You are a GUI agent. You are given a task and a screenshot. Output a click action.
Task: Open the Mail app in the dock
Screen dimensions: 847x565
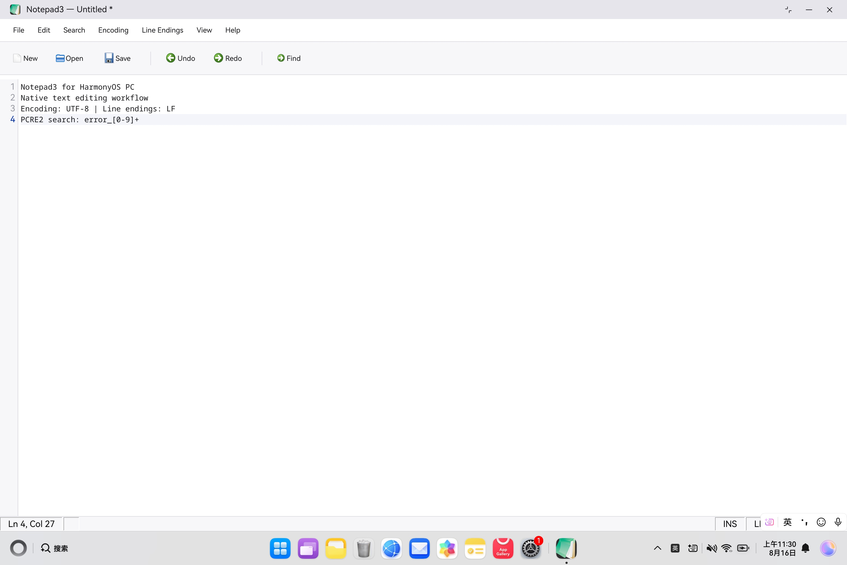coord(419,548)
